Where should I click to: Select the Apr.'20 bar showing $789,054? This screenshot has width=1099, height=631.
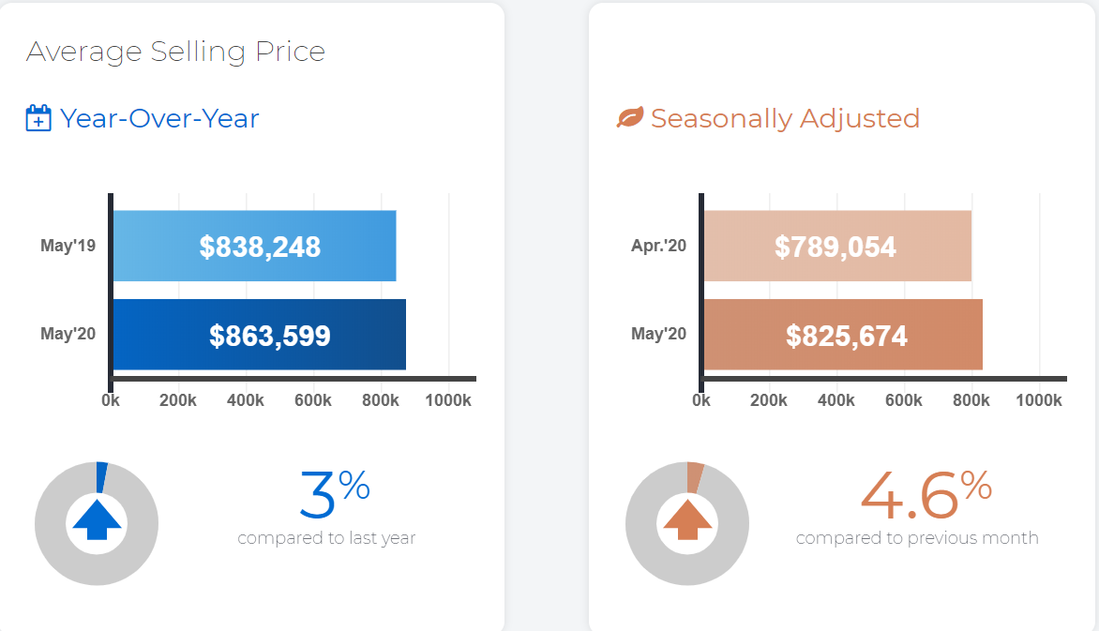837,246
